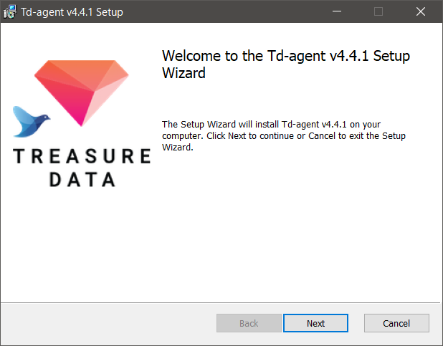
Task: Minimize the Td-agent setup window
Action: [337, 11]
